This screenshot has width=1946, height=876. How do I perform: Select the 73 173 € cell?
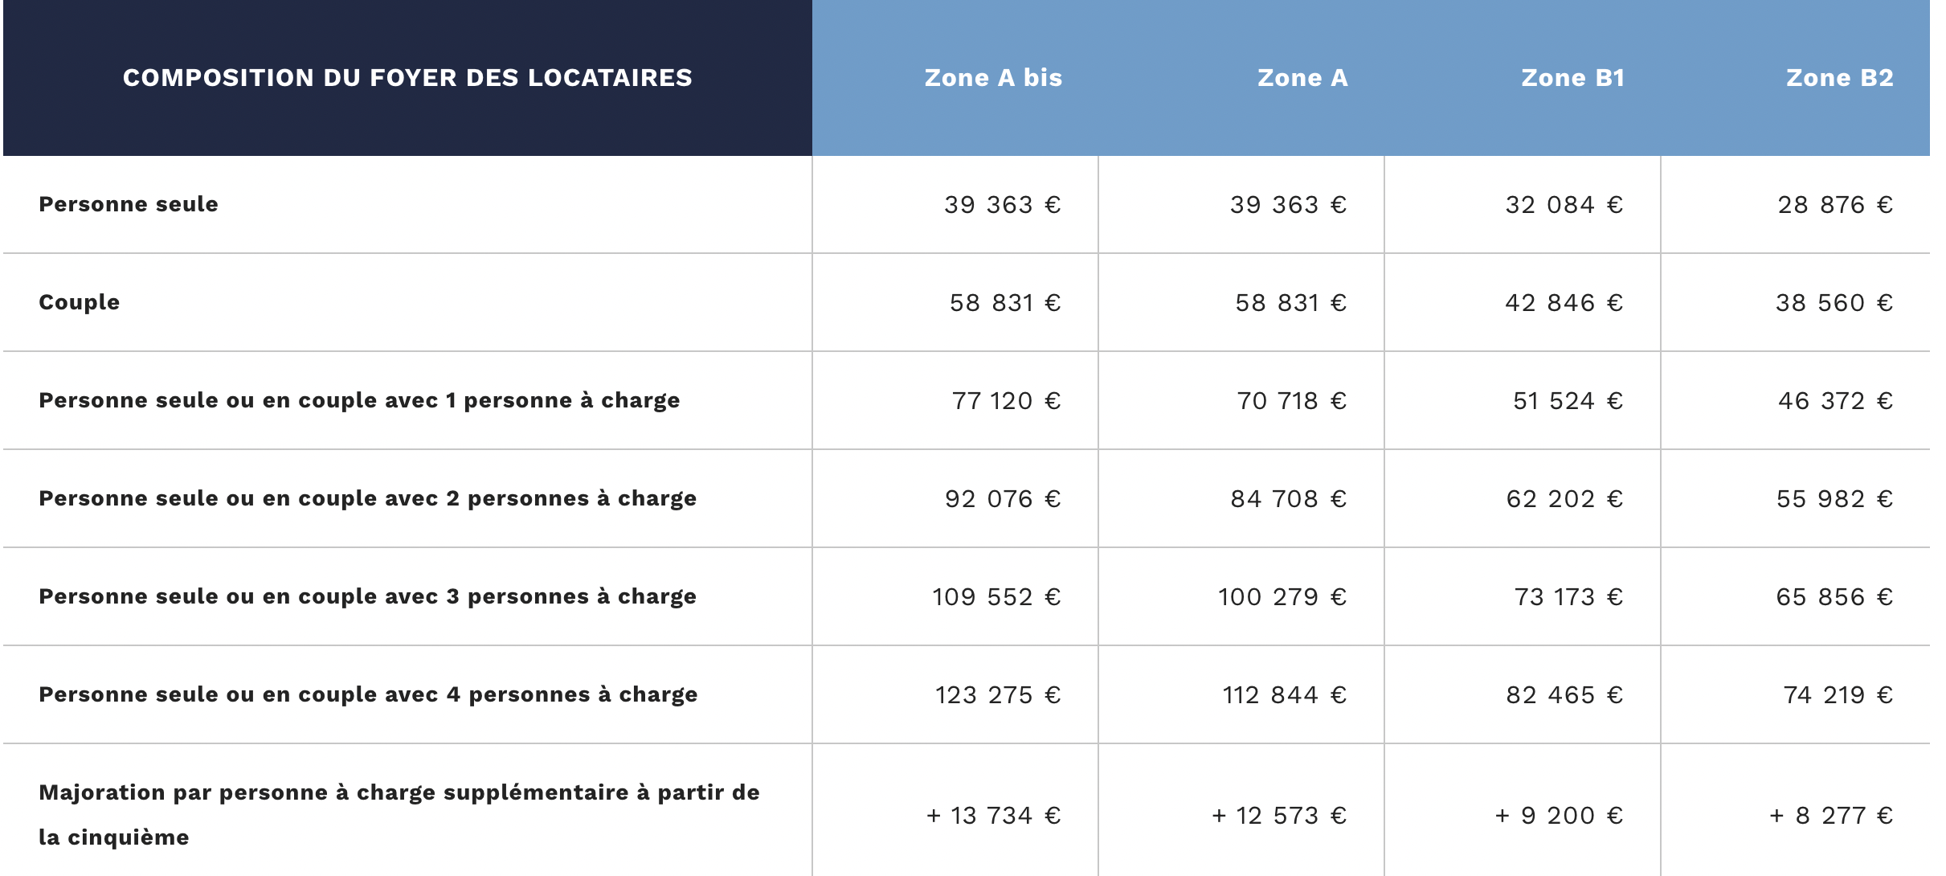coord(1568,597)
